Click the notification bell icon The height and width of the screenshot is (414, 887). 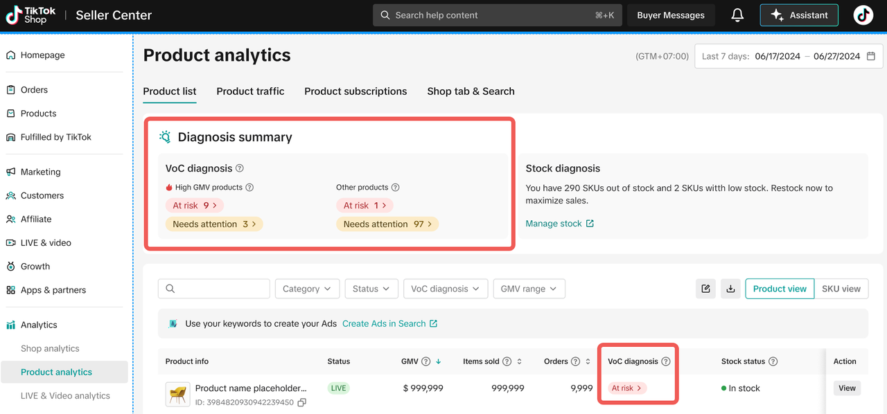click(x=738, y=15)
